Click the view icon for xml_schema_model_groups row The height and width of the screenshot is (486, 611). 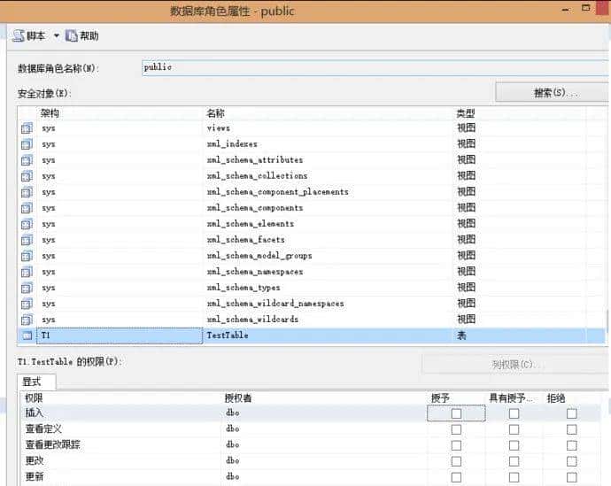pyautogui.click(x=27, y=256)
